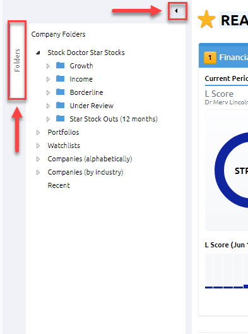This screenshot has height=334, width=248.
Task: Expand Companies (by industry) node
Action: point(38,172)
